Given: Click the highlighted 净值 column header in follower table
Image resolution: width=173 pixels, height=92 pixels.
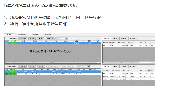Looking at the screenshot, I should tap(62, 70).
